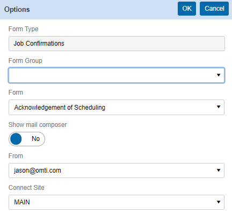Click the Form Group label
Image resolution: width=232 pixels, height=220 pixels.
25,61
